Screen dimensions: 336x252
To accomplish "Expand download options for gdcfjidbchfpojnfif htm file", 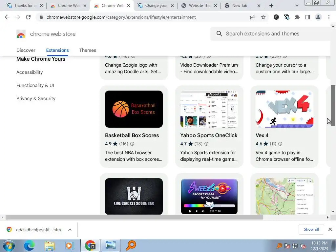I will pyautogui.click(x=70, y=230).
